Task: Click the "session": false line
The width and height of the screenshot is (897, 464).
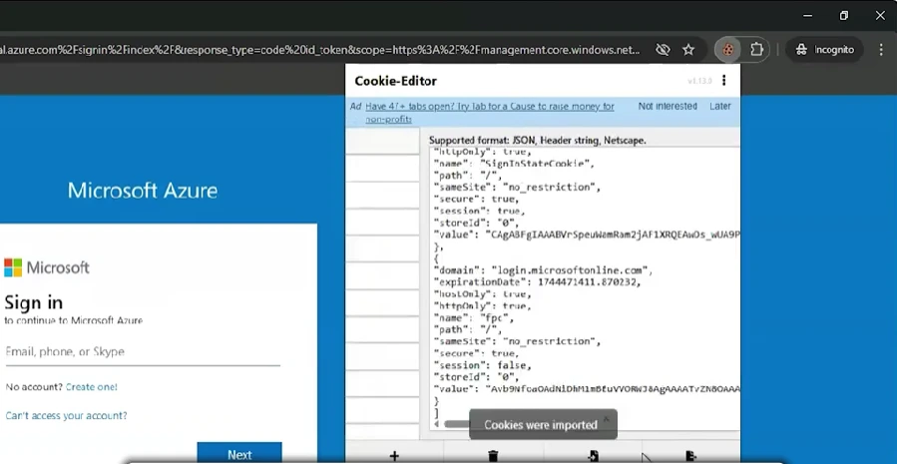Action: pyautogui.click(x=483, y=365)
